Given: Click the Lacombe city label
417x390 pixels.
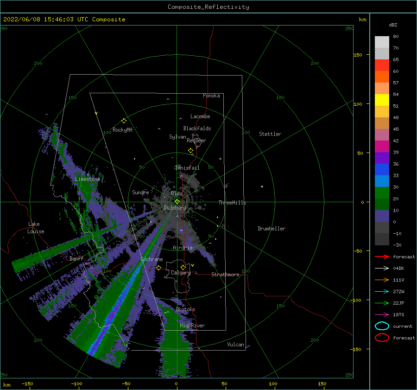Looking at the screenshot, I should [200, 116].
